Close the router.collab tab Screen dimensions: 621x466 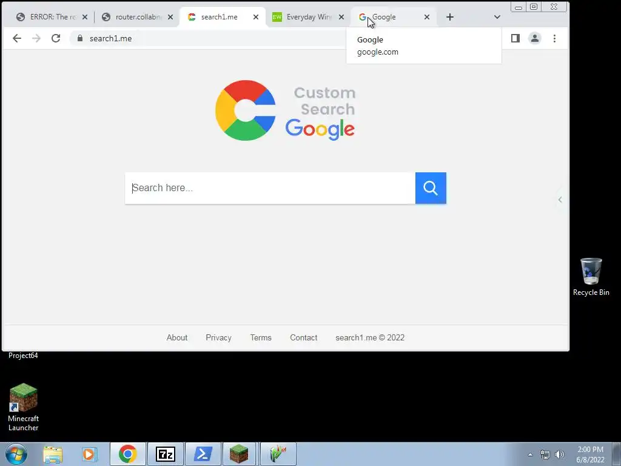pyautogui.click(x=170, y=17)
